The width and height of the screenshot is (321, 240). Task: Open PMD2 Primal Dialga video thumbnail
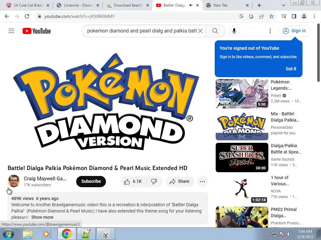[242, 217]
